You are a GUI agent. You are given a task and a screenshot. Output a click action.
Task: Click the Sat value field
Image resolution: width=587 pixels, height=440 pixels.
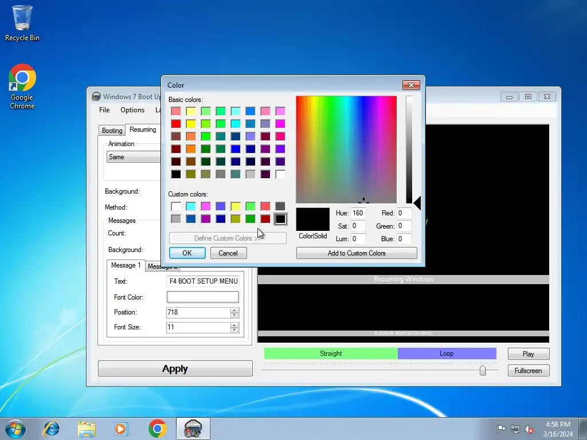(x=358, y=226)
